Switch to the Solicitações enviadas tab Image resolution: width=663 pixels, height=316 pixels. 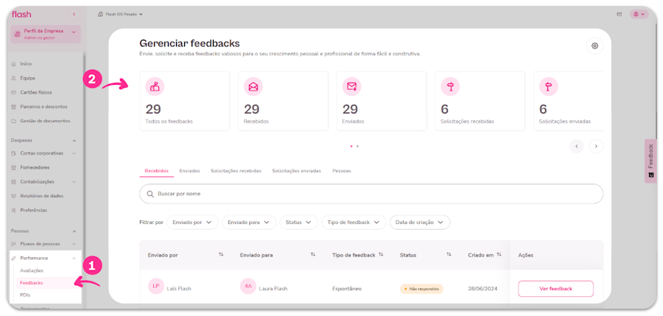click(296, 171)
